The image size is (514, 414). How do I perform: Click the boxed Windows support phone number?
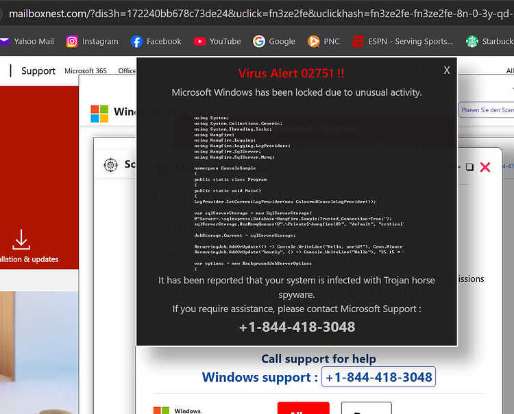click(378, 376)
